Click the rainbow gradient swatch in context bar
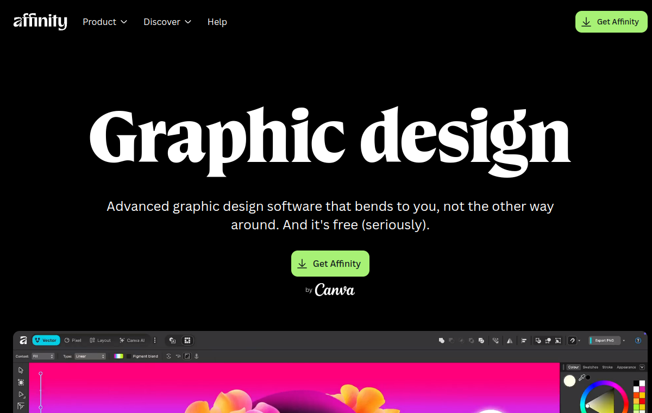The width and height of the screenshot is (652, 413). 118,356
